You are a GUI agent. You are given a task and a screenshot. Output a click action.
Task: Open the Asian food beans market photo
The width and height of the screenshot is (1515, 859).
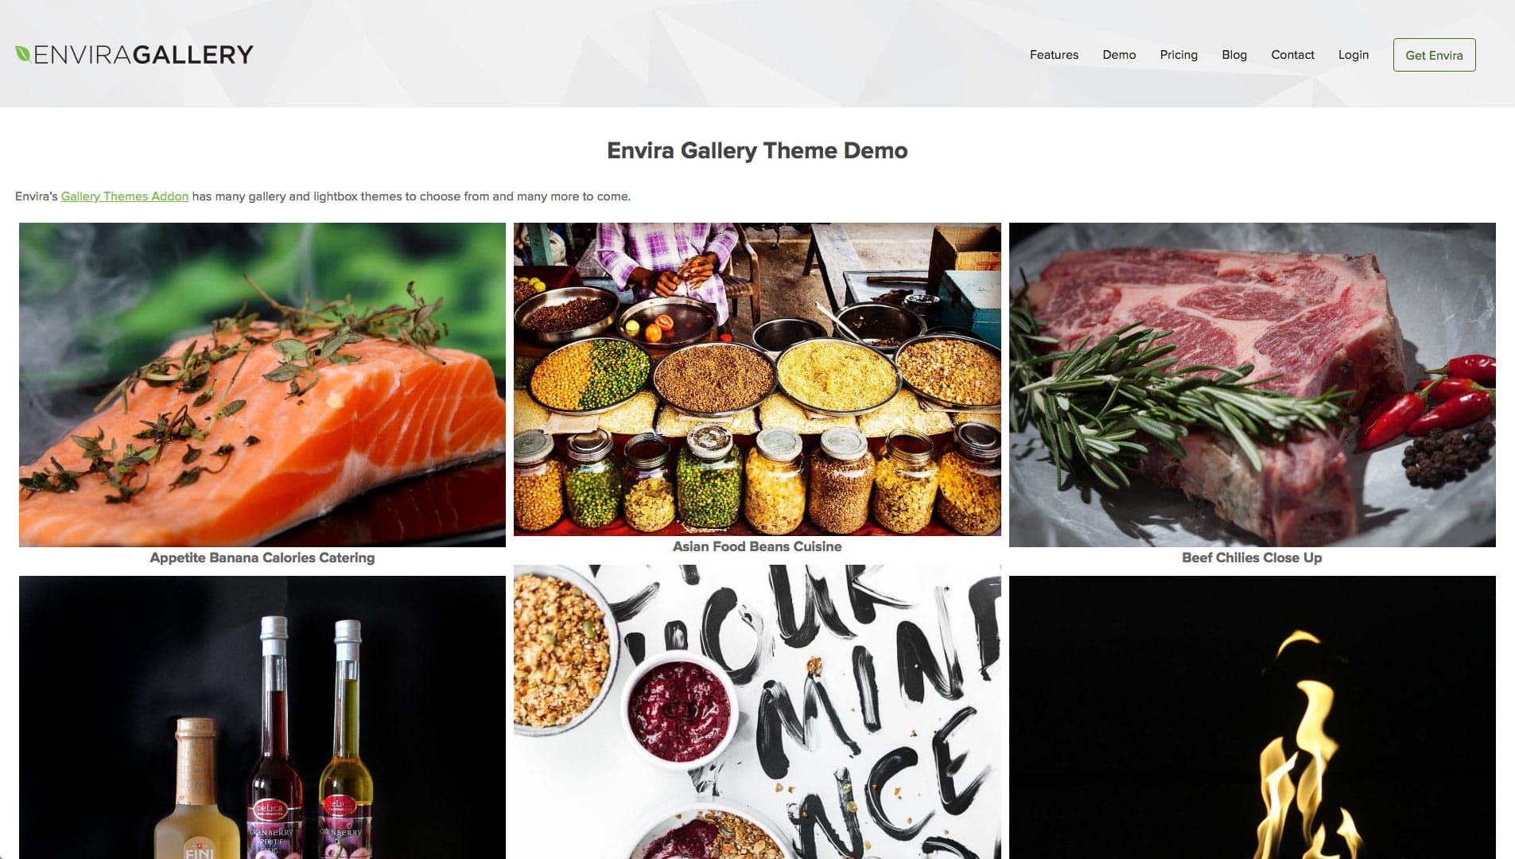coord(757,379)
